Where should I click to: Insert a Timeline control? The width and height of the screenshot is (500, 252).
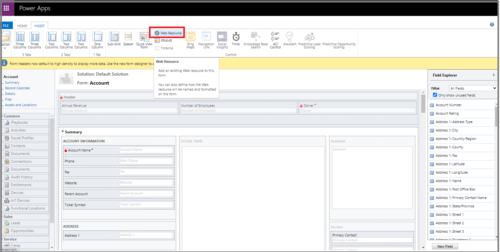pyautogui.click(x=164, y=48)
